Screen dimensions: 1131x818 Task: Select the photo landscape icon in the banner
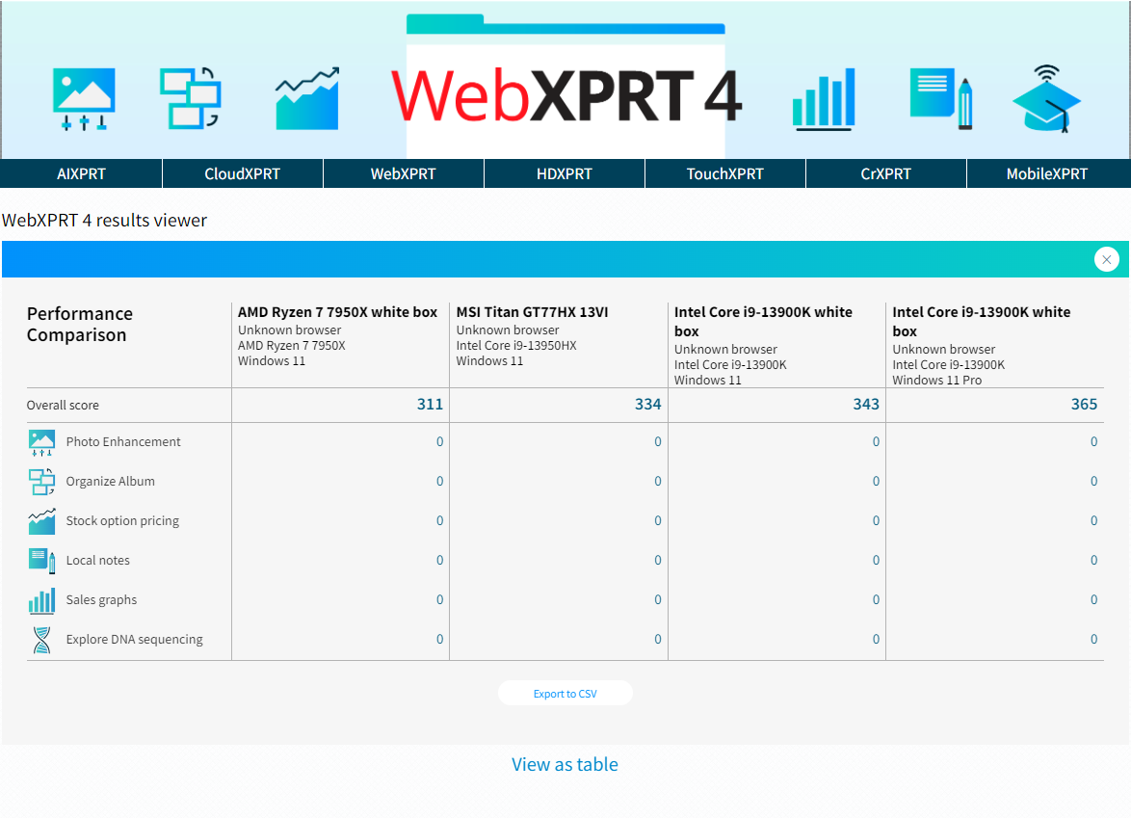click(84, 97)
